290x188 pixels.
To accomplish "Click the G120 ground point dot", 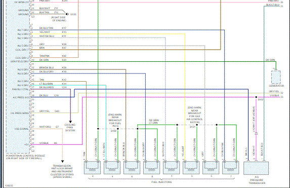I will [67, 14].
